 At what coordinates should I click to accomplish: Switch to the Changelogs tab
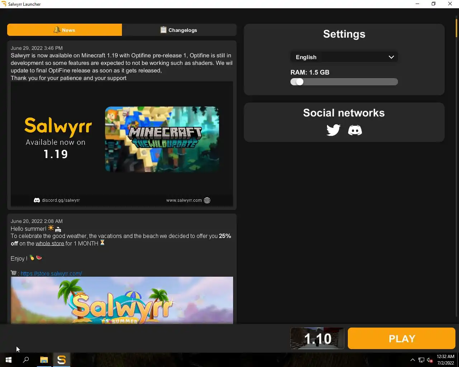[179, 30]
